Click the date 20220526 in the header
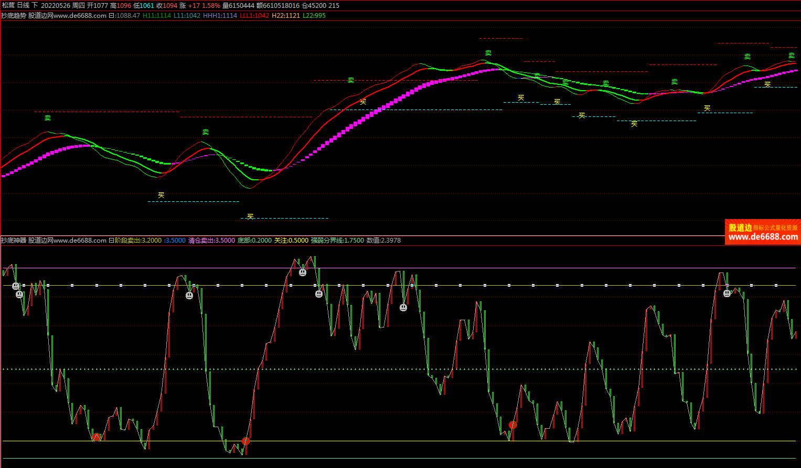This screenshot has height=468, width=801. click(x=56, y=5)
